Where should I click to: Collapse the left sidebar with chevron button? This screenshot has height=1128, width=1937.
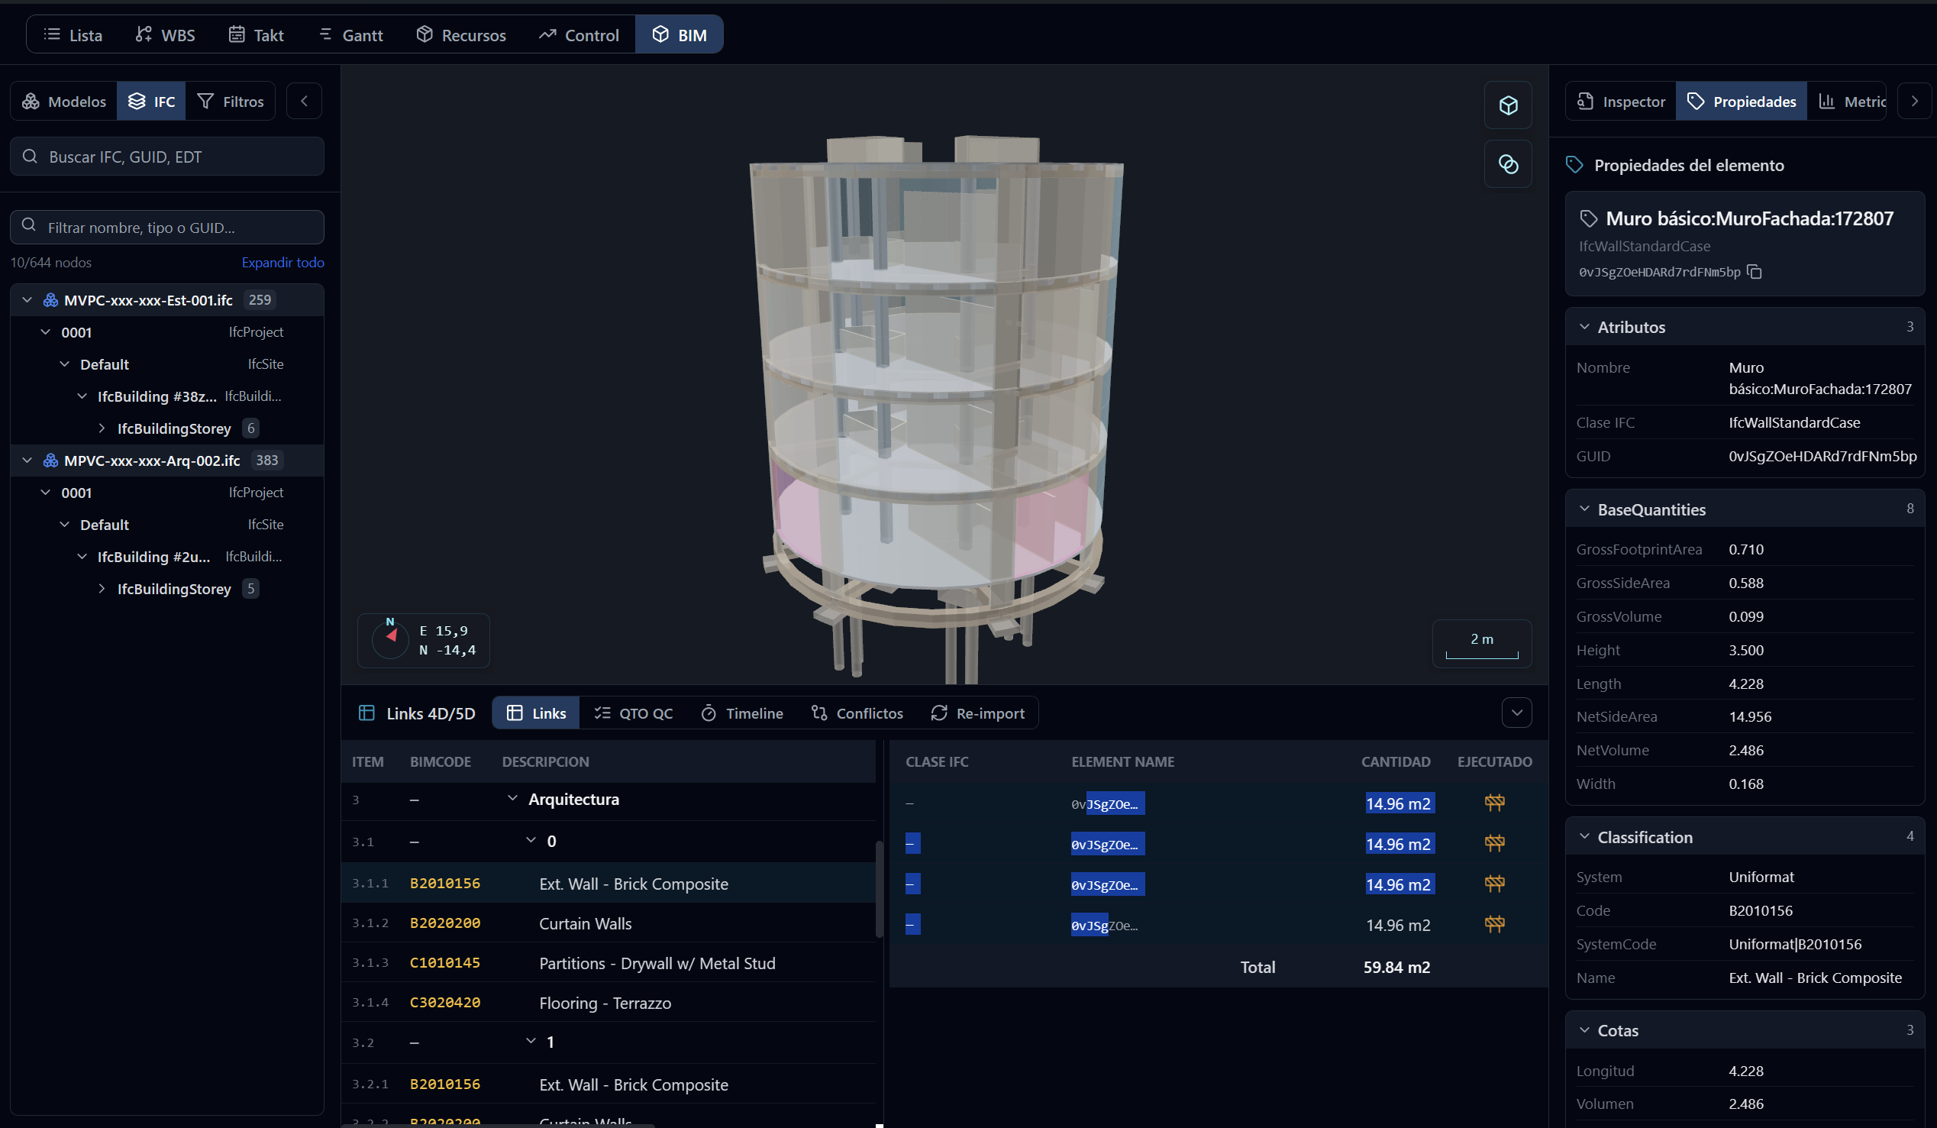point(305,102)
